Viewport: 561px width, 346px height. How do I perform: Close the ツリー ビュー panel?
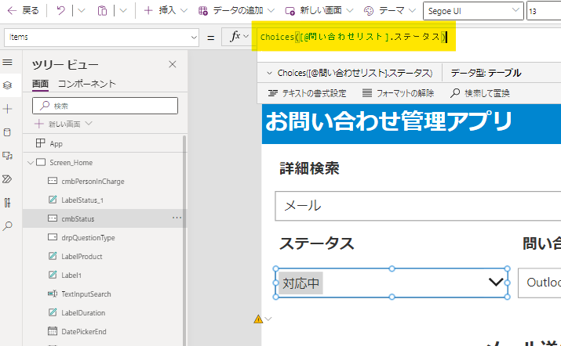coord(173,64)
